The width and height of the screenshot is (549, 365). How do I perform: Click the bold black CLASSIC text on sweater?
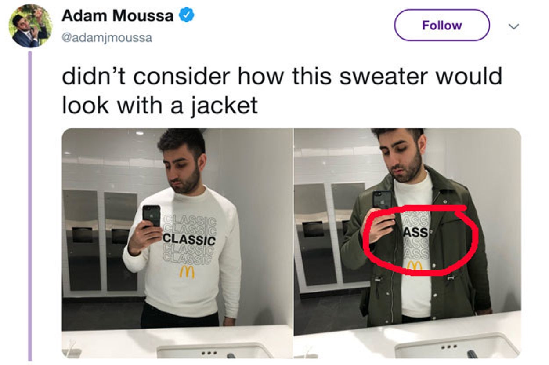(x=189, y=240)
